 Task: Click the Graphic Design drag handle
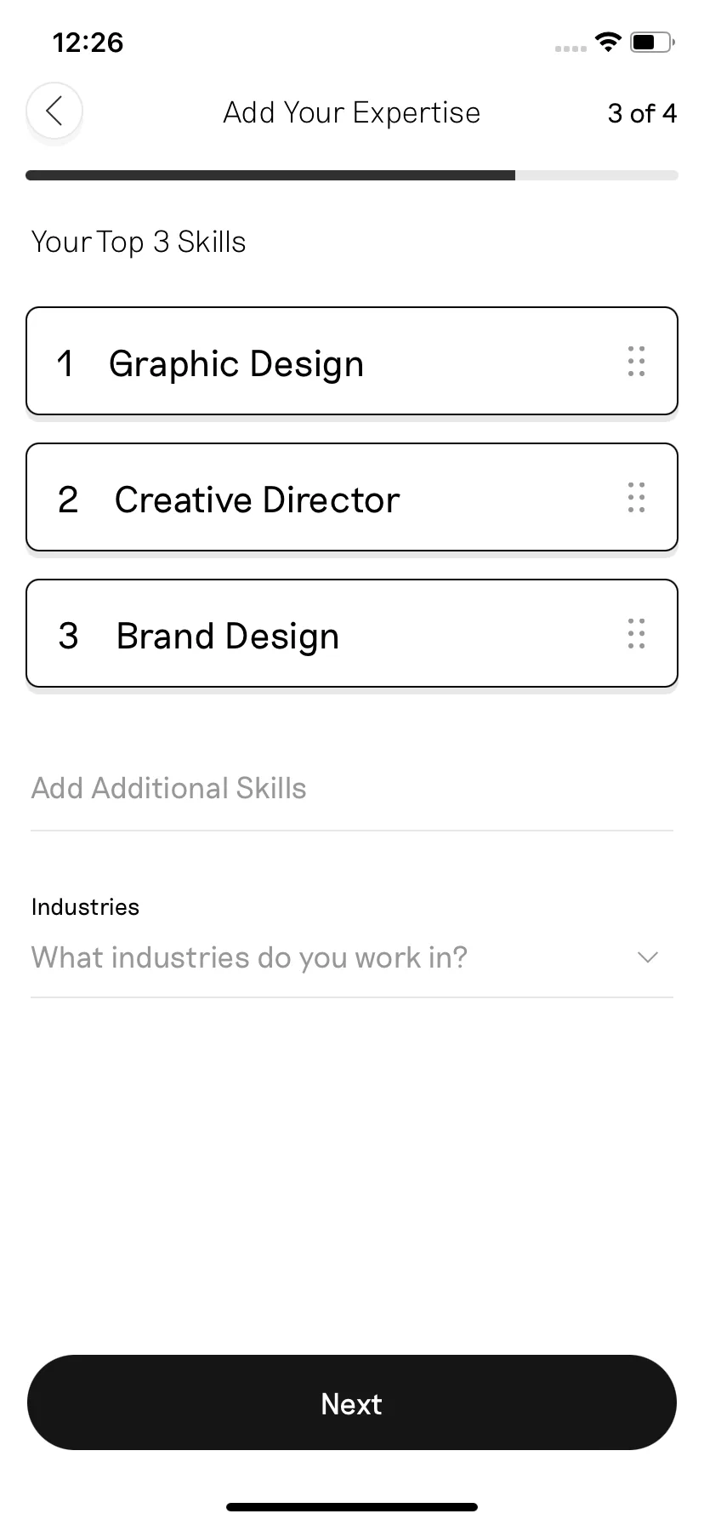636,362
